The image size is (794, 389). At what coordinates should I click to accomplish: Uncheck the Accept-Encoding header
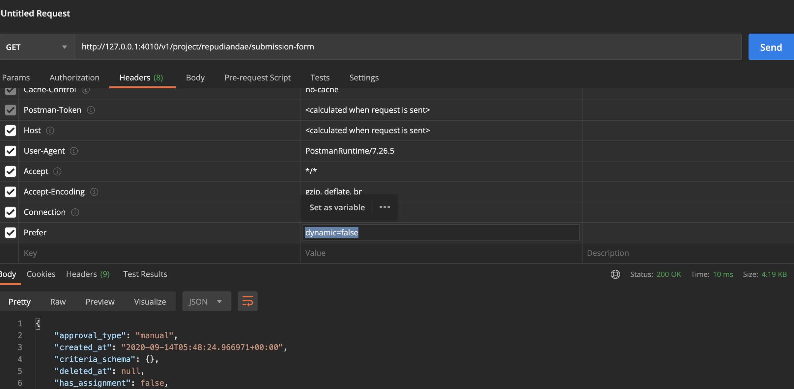click(10, 192)
